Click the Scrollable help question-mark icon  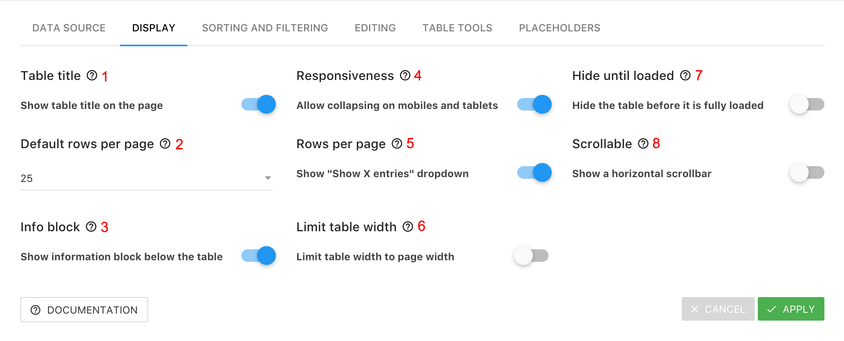point(643,143)
